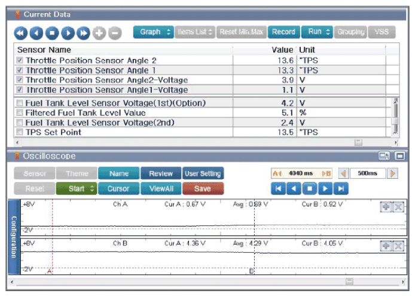Increase time base with right arrow beside 500ms
The width and height of the screenshot is (415, 297).
tap(393, 174)
